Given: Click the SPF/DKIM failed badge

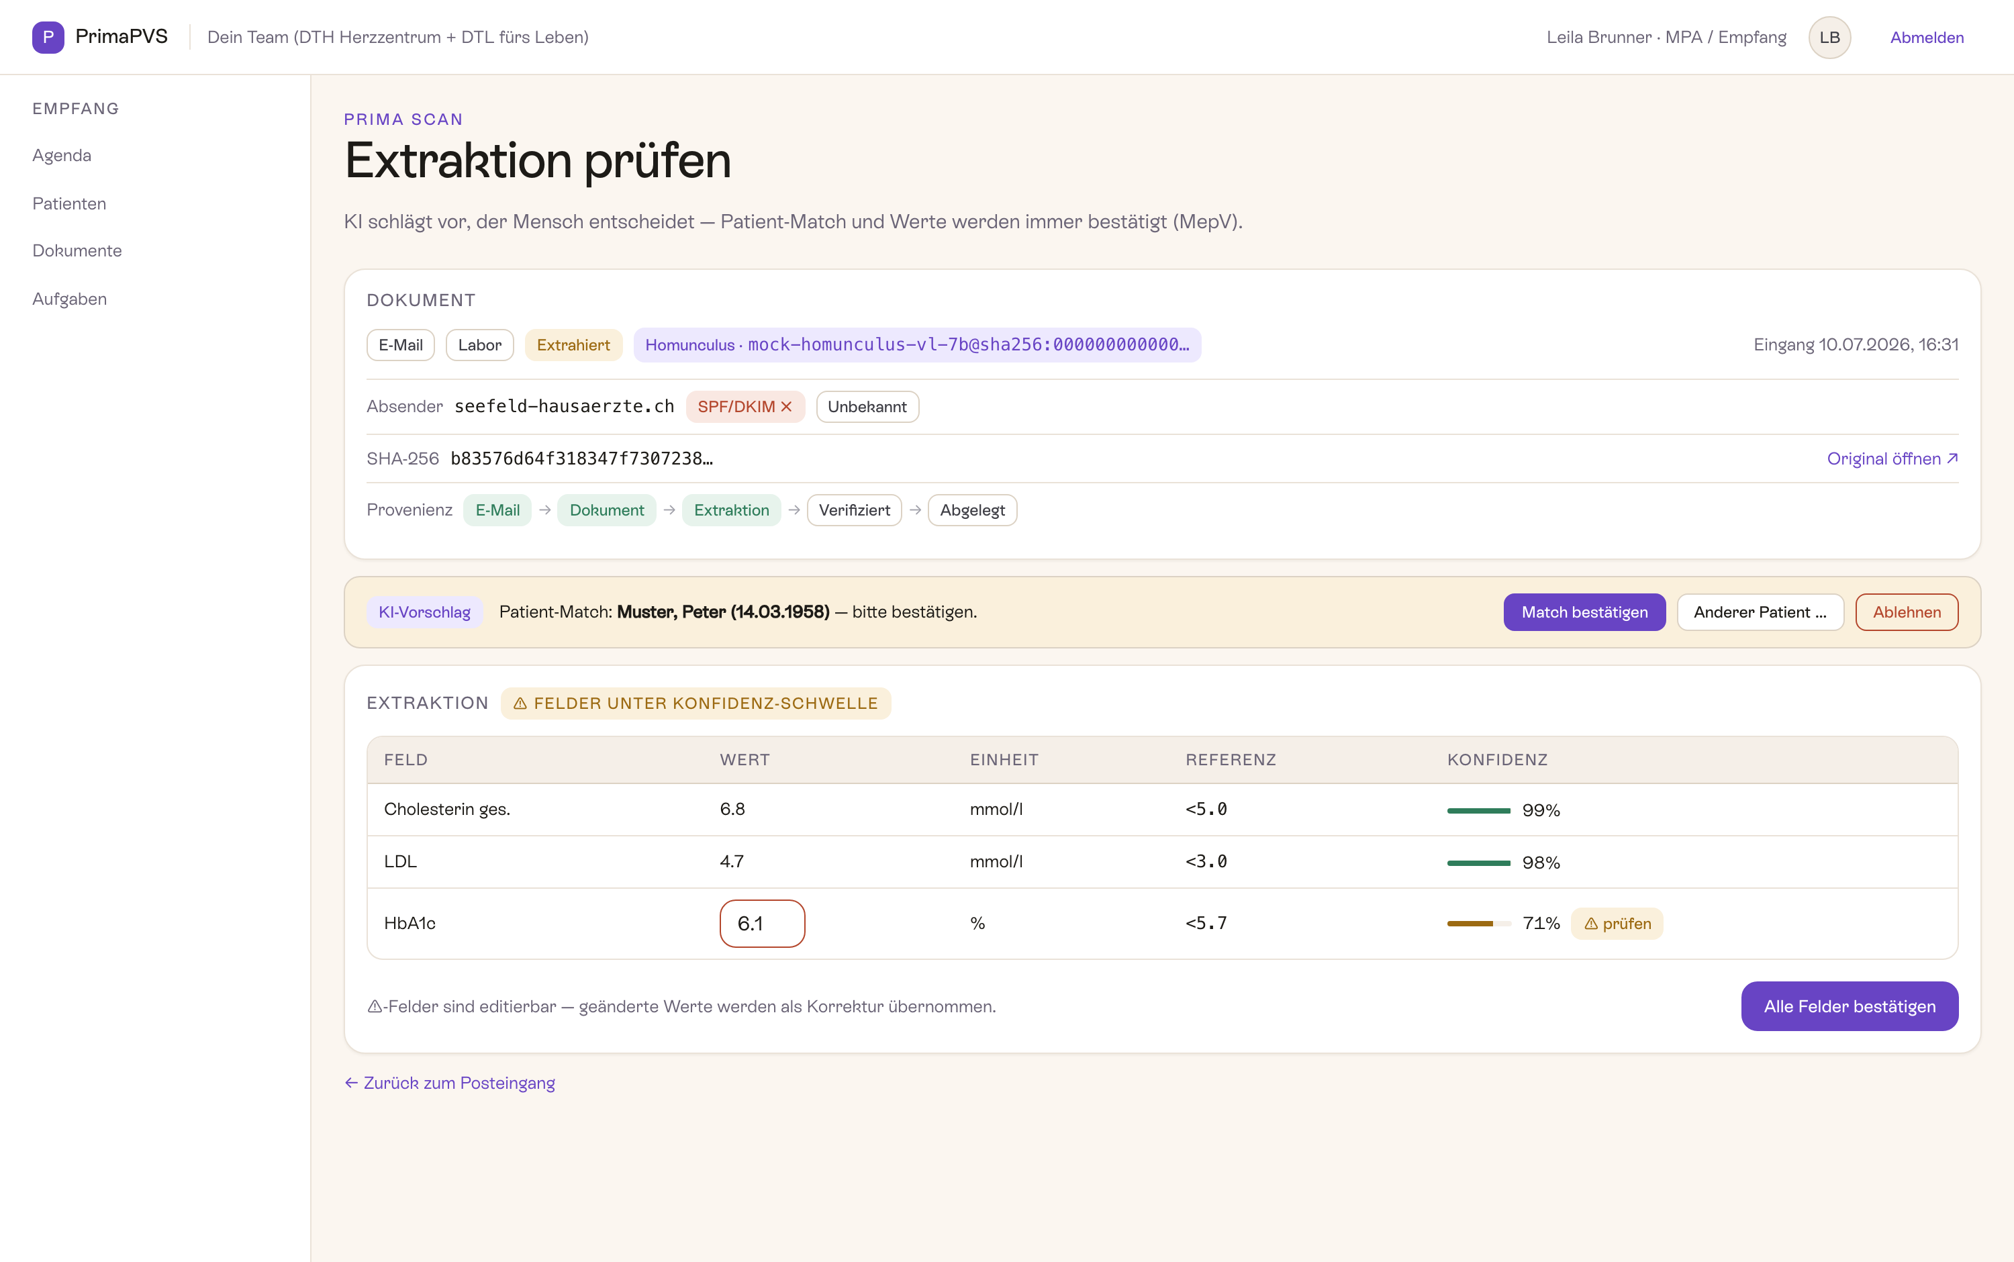Looking at the screenshot, I should [745, 407].
